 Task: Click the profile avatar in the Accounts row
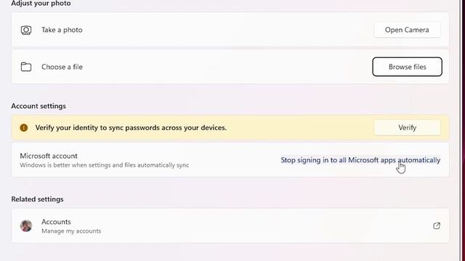[26, 225]
